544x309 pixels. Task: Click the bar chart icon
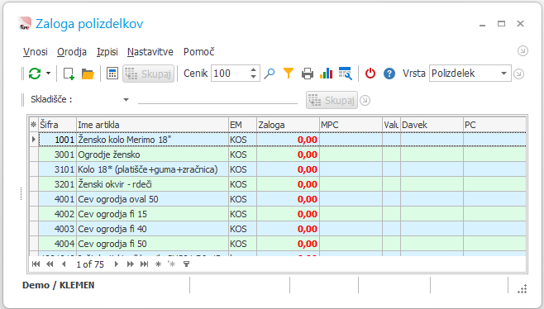326,74
